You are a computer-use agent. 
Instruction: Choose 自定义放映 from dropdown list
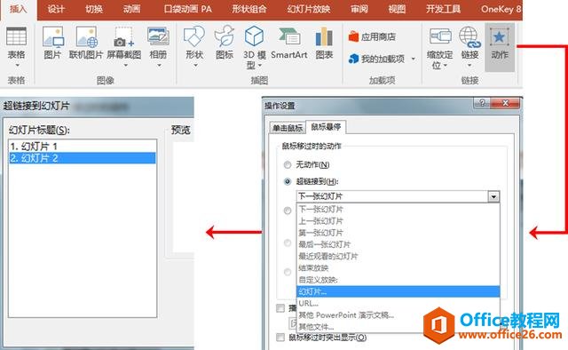(x=398, y=280)
